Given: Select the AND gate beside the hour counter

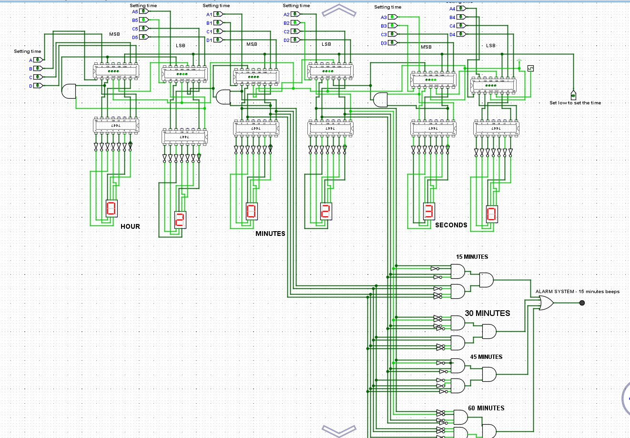Looking at the screenshot, I should pyautogui.click(x=69, y=91).
